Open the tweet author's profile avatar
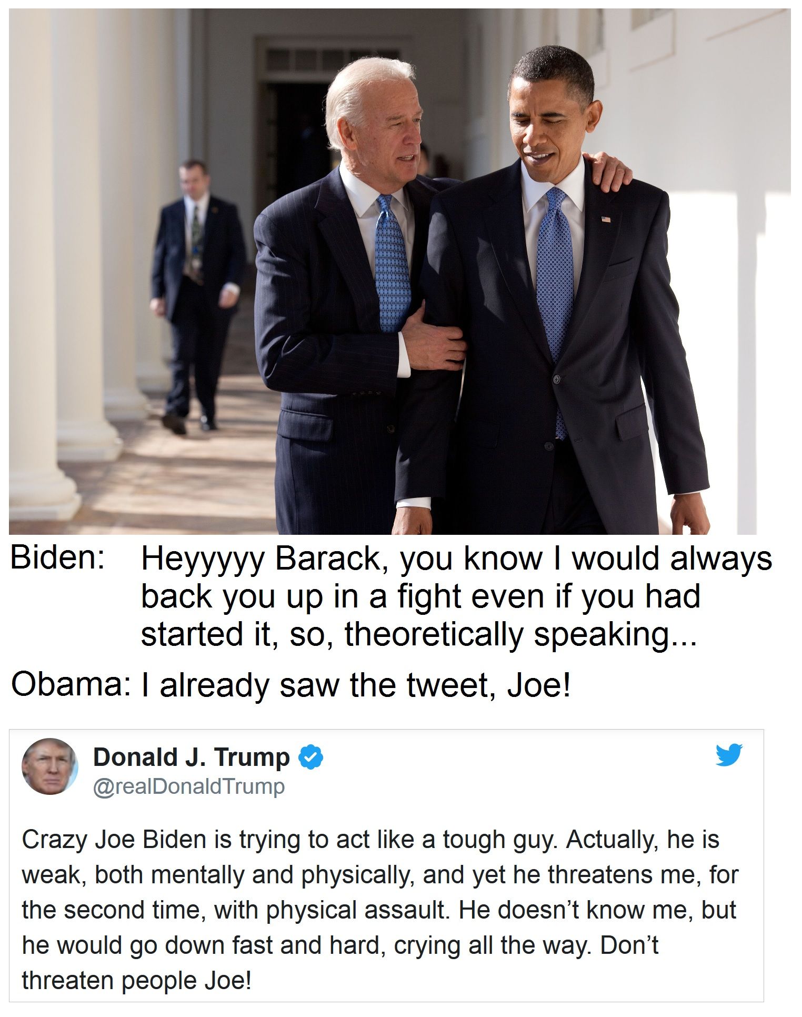 tap(49, 766)
